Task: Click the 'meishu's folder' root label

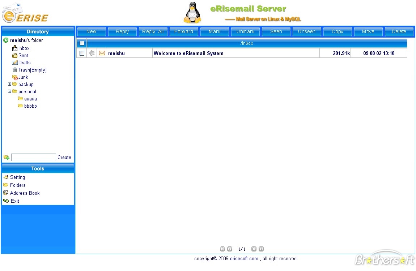Action: 26,40
